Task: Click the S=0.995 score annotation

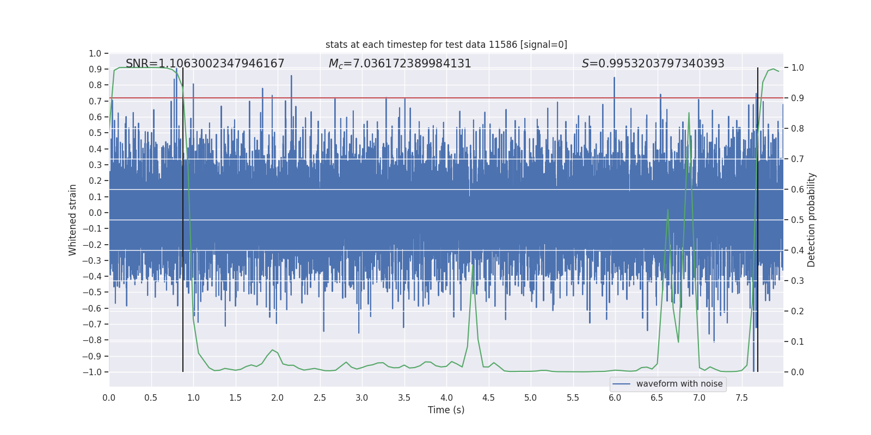Action: pos(653,64)
